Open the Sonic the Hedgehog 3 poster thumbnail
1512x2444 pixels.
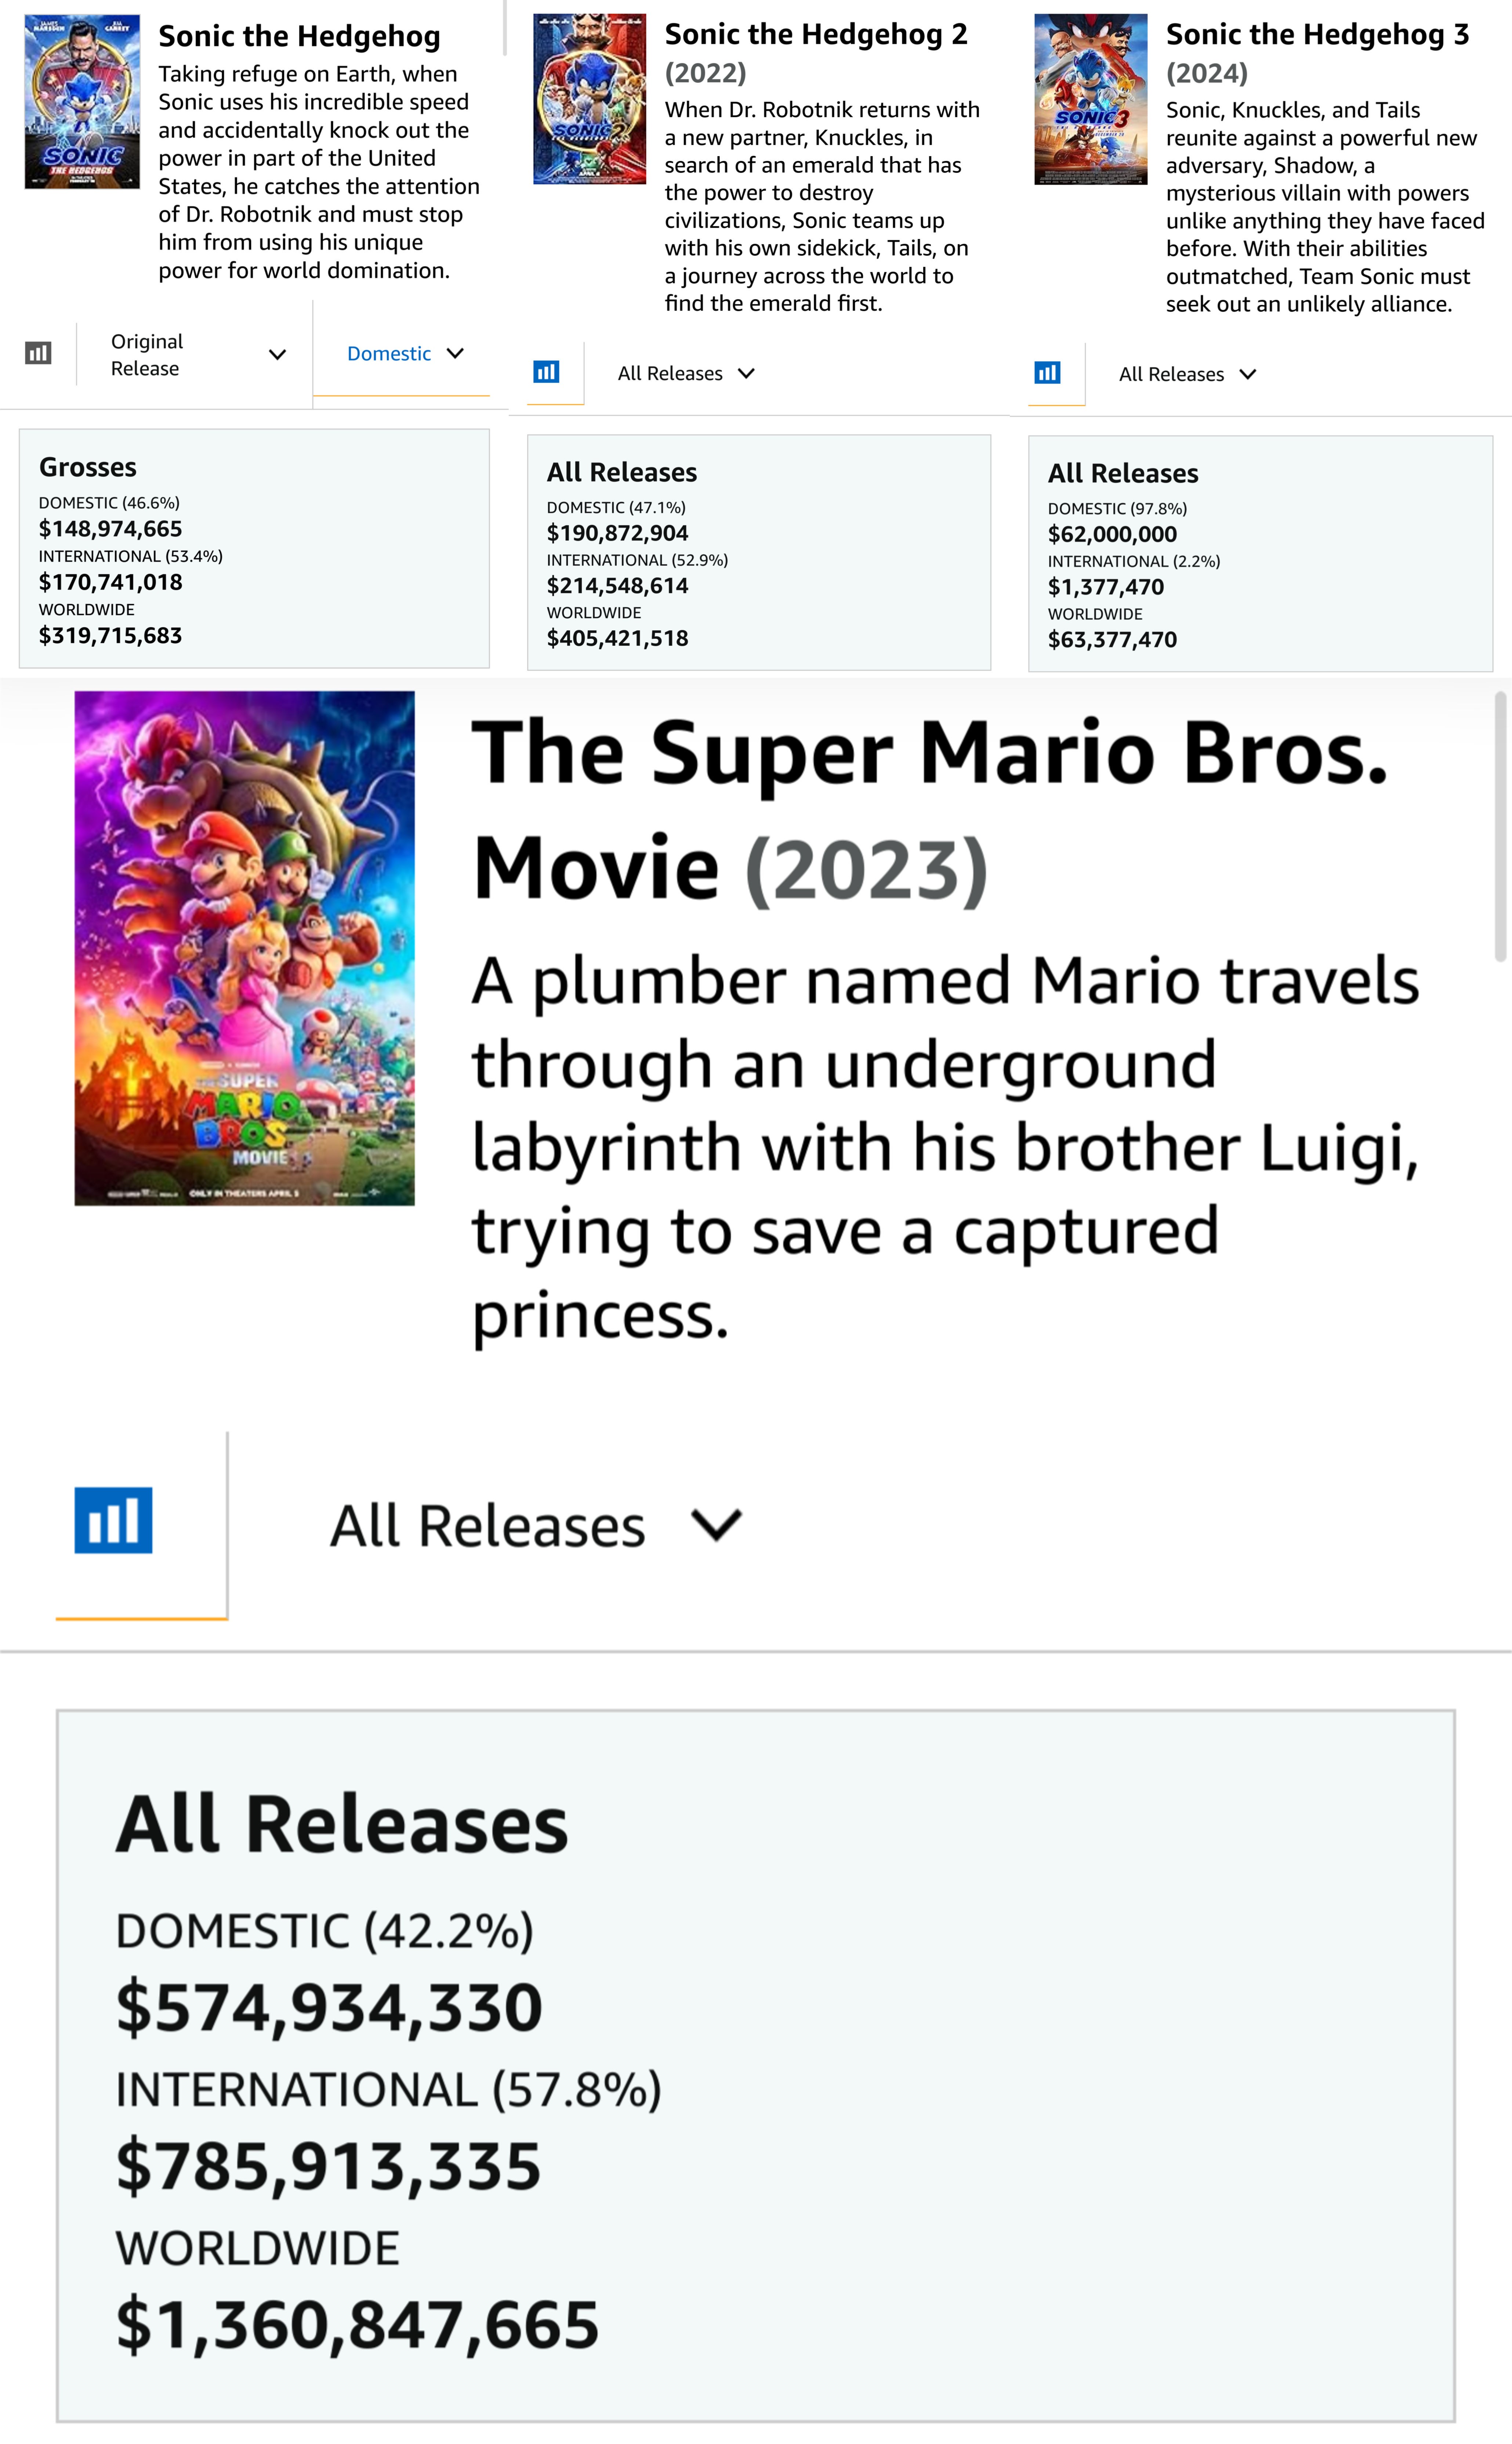coord(1091,99)
